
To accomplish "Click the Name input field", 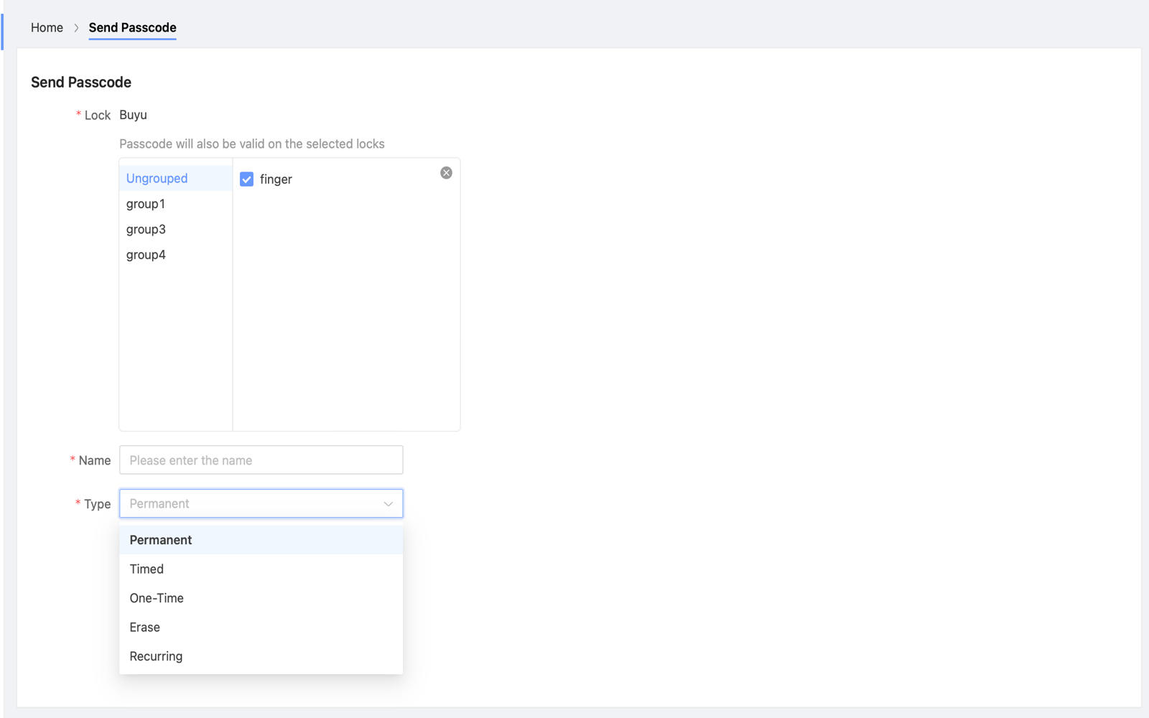I will click(261, 460).
